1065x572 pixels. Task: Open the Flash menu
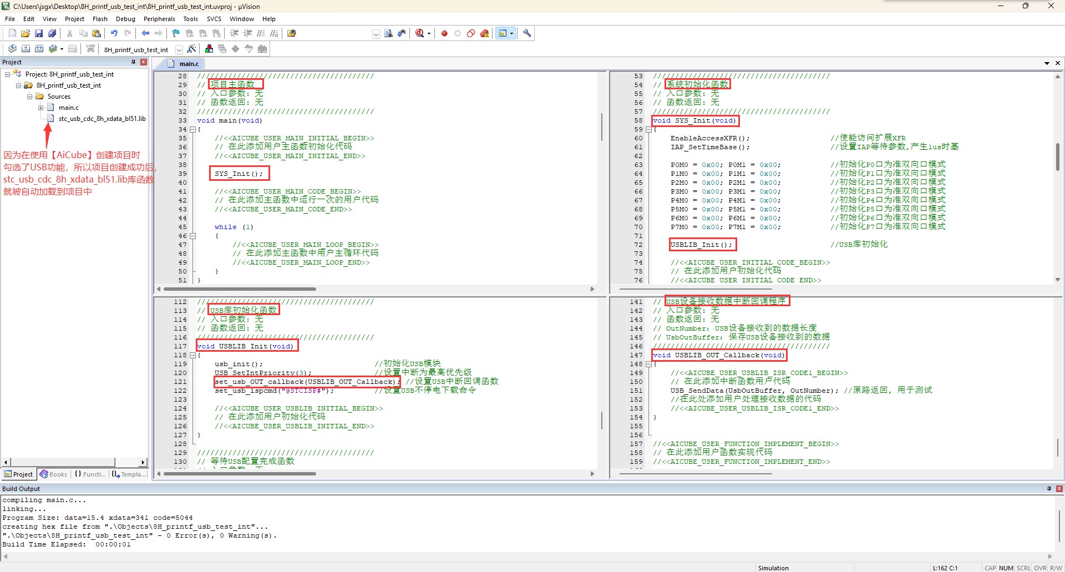coord(100,19)
